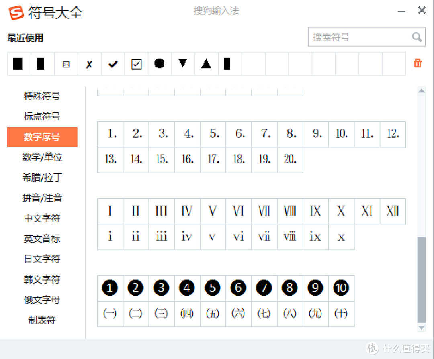
Task: Insert the numbered symbol 17.
Action: (x=213, y=160)
